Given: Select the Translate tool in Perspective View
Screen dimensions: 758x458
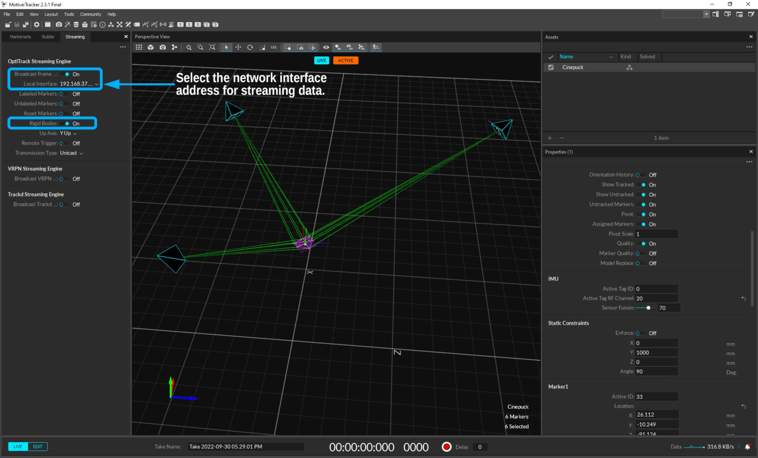Looking at the screenshot, I should (x=238, y=47).
